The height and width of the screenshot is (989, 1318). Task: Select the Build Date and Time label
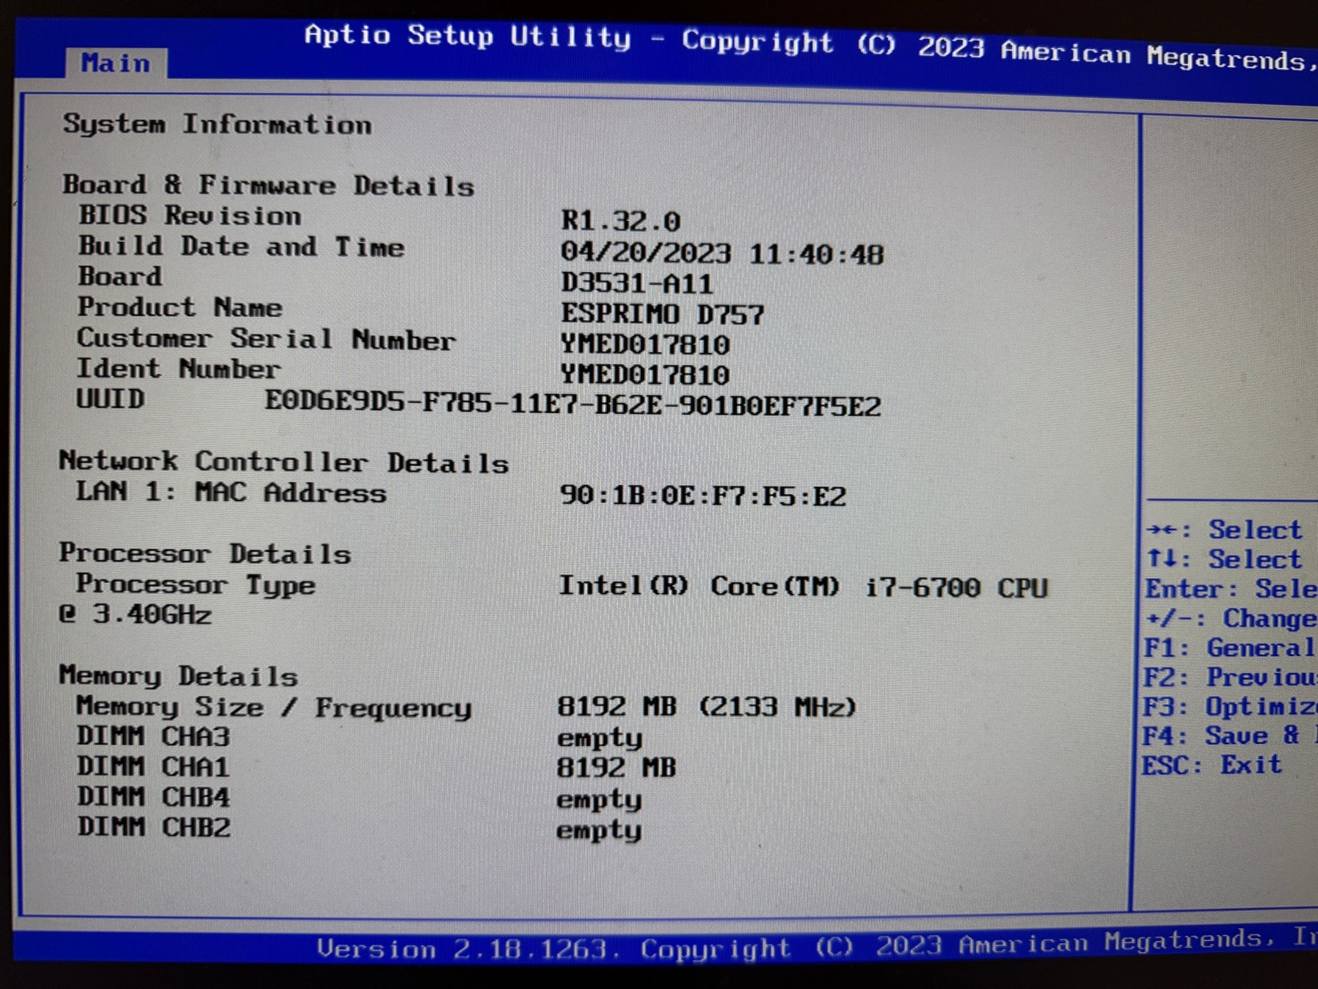pos(241,246)
